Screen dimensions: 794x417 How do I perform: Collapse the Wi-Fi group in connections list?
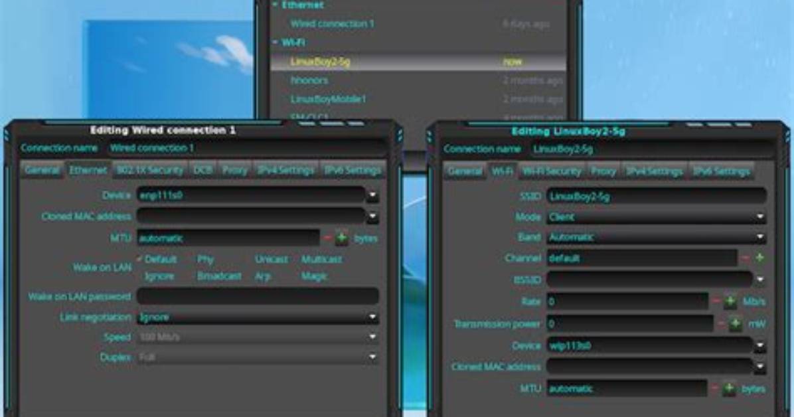(x=276, y=42)
